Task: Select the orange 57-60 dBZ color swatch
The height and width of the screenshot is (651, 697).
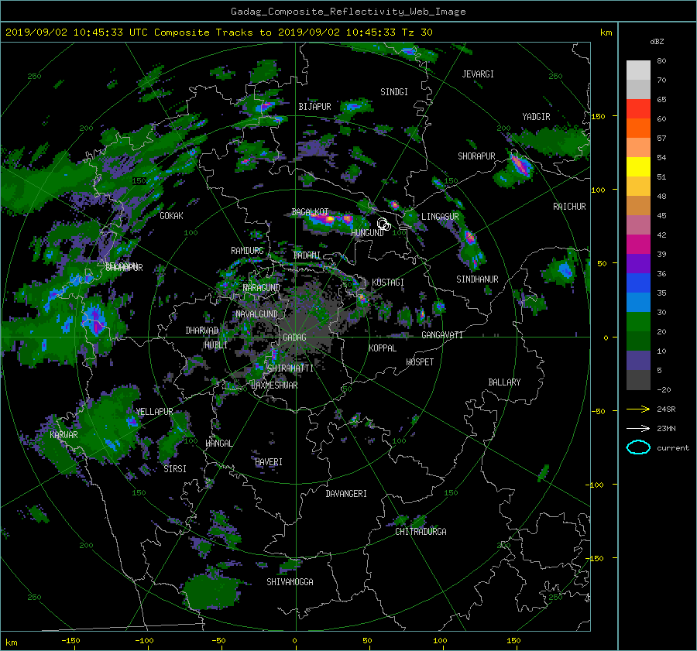Action: (x=638, y=128)
